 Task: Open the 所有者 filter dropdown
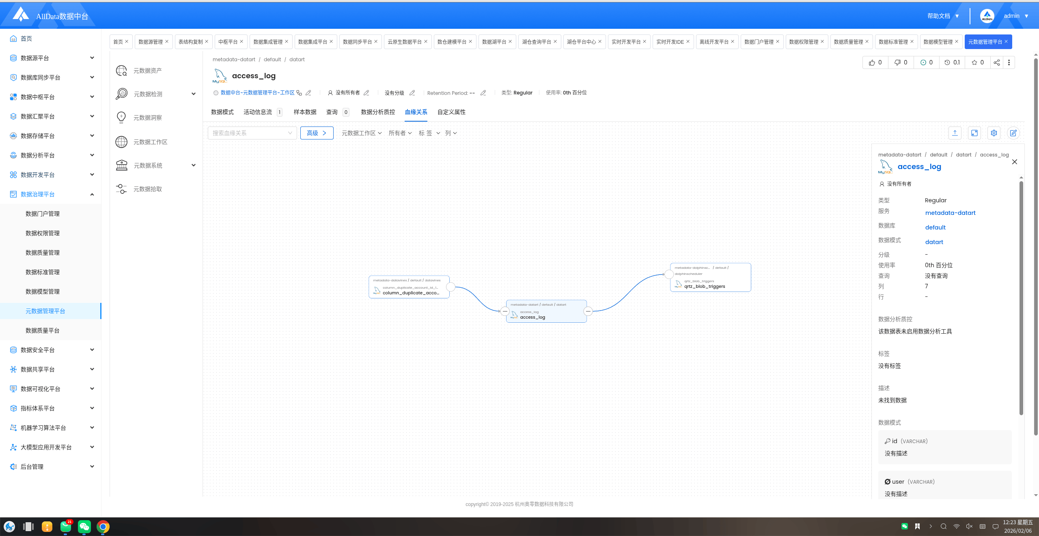click(x=400, y=133)
